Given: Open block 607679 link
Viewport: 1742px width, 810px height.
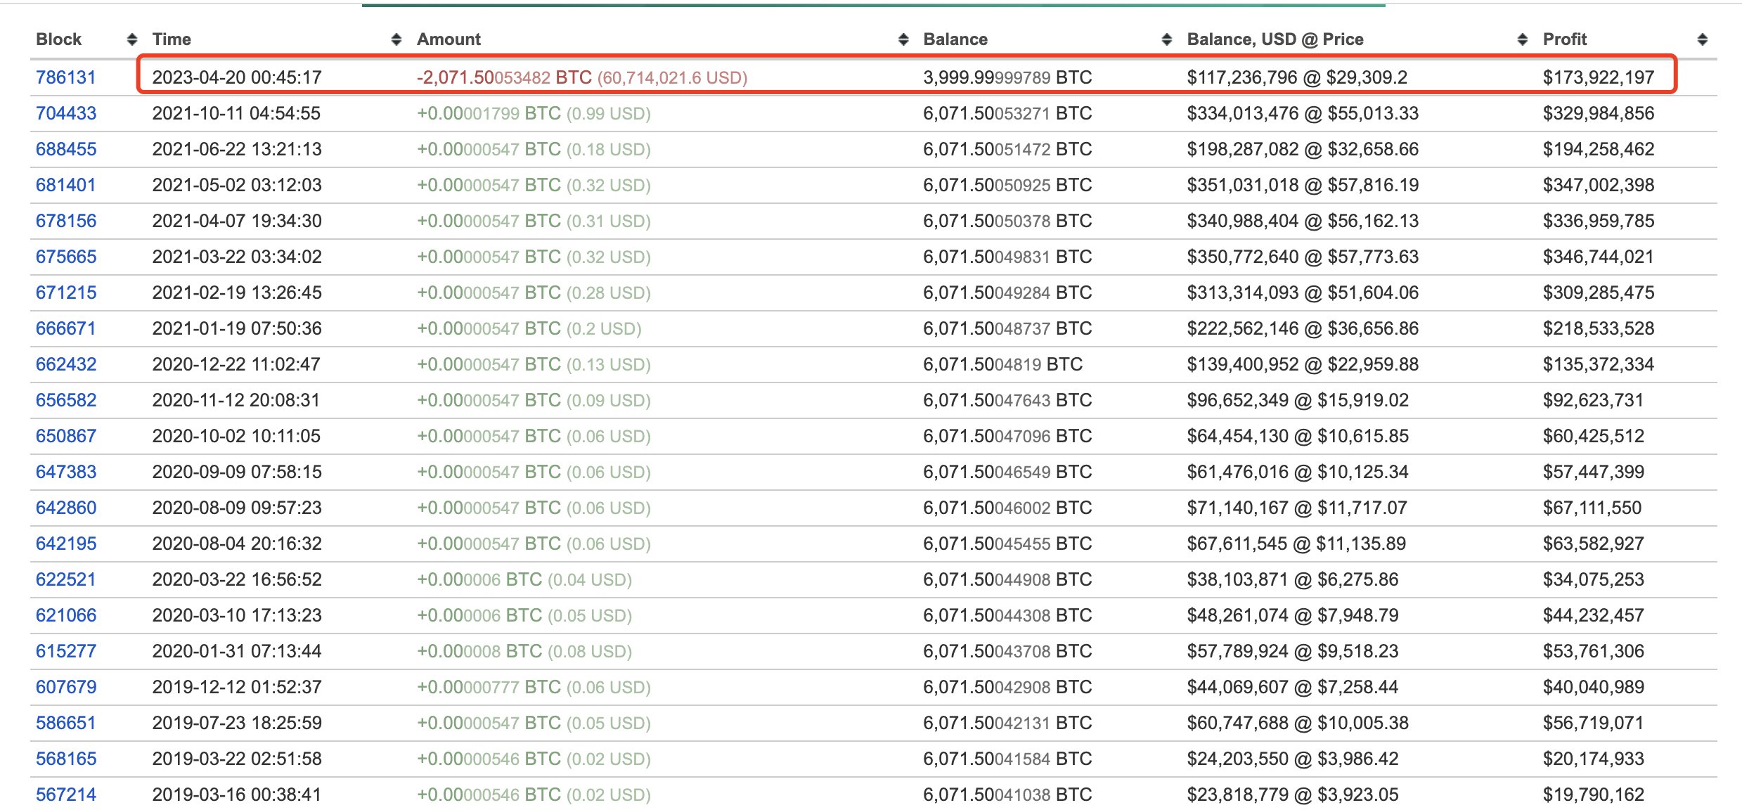Looking at the screenshot, I should click(66, 687).
